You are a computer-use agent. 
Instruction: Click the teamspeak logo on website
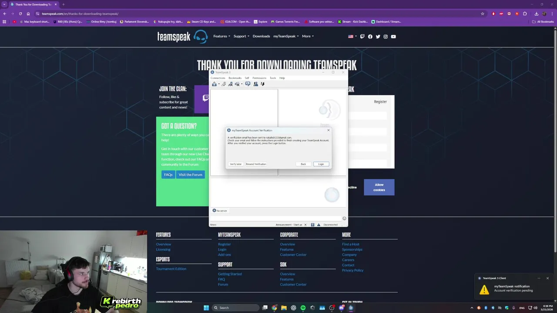point(182,37)
